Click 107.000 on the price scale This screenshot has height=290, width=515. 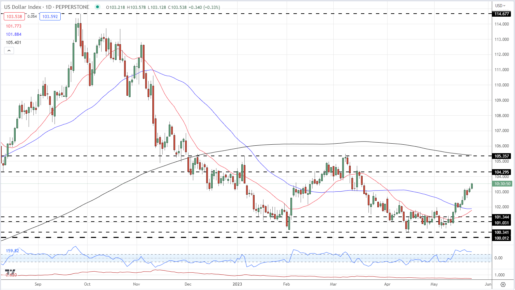click(x=502, y=131)
